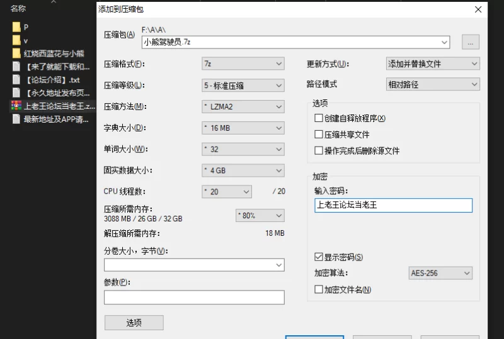Open the 分卷大小 dropdown
The width and height of the screenshot is (504, 339).
[x=278, y=265]
